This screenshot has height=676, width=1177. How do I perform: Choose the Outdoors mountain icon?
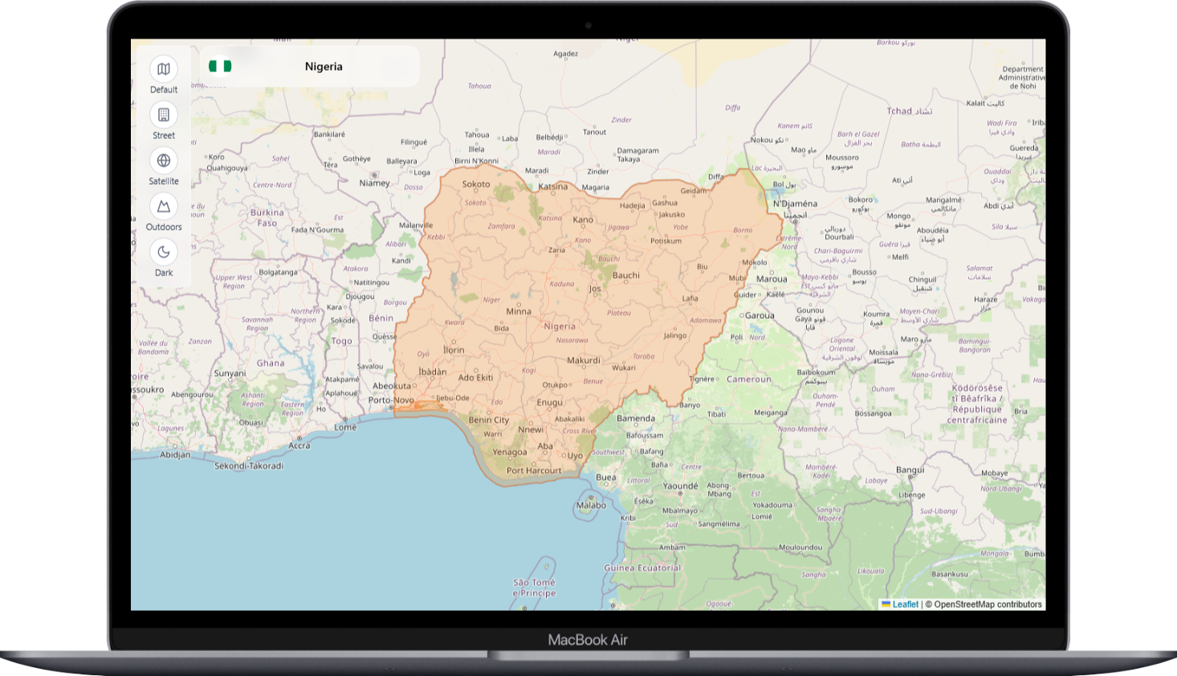pyautogui.click(x=163, y=206)
